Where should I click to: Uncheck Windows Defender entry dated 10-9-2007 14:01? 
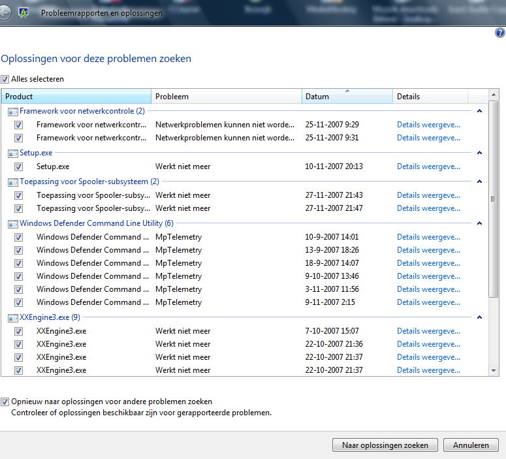pyautogui.click(x=19, y=237)
